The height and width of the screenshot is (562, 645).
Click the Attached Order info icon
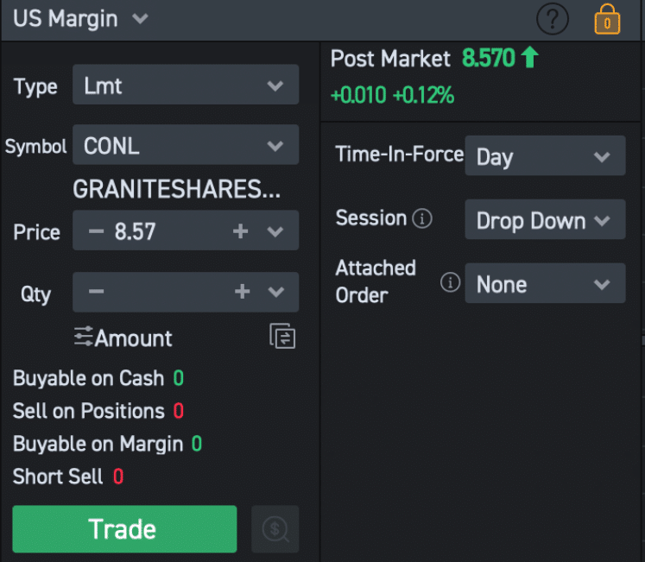coord(450,282)
